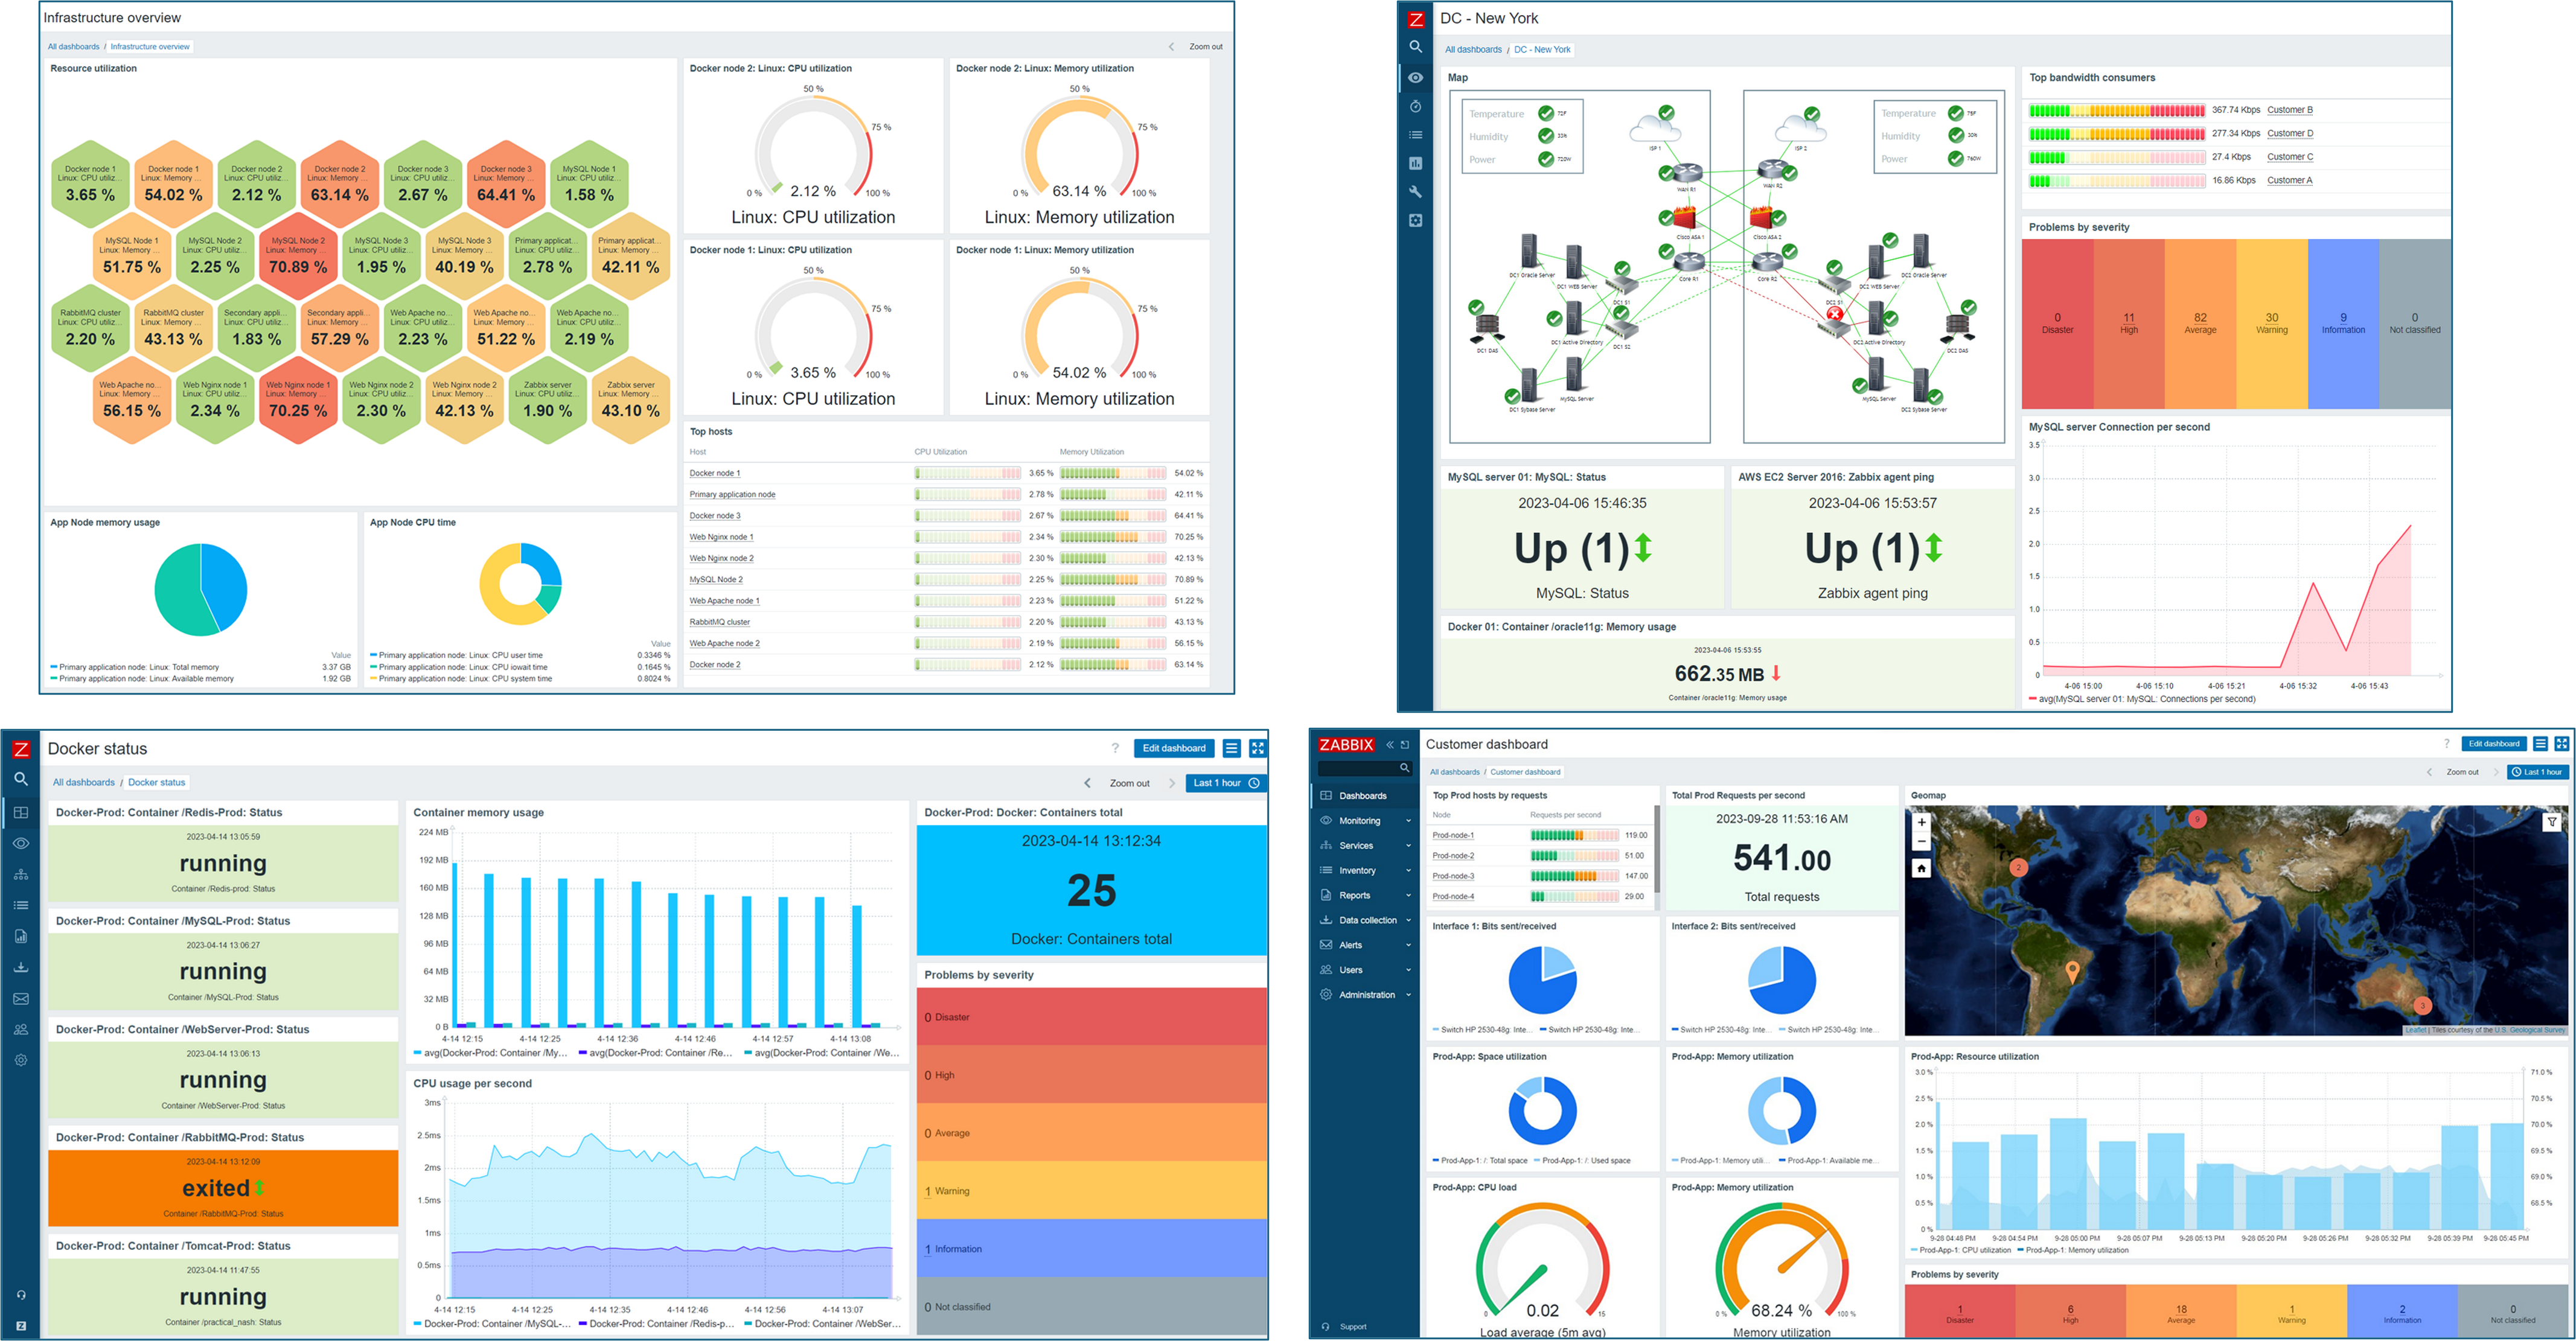Open Docker status dashboard hamburger menu icon
Image resolution: width=2576 pixels, height=1341 pixels.
click(x=1232, y=748)
